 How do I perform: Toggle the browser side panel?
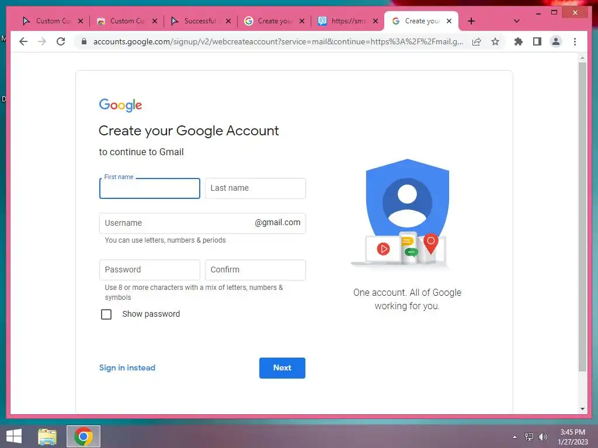coord(537,41)
